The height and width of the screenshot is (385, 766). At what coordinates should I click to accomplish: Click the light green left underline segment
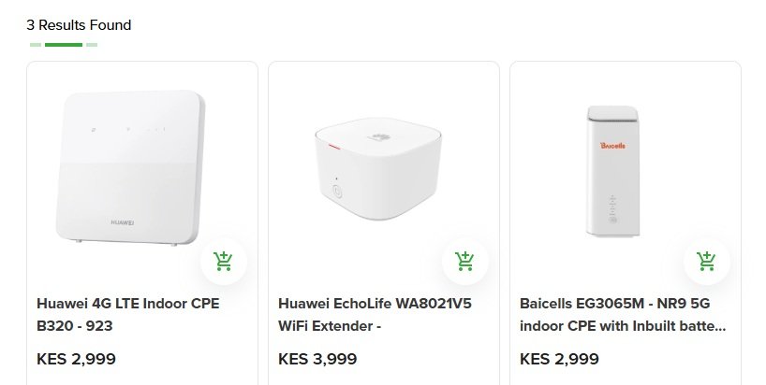click(36, 45)
